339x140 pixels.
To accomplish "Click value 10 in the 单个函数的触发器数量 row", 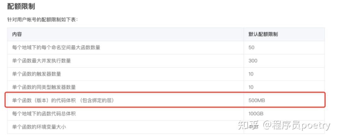I will point(251,74).
